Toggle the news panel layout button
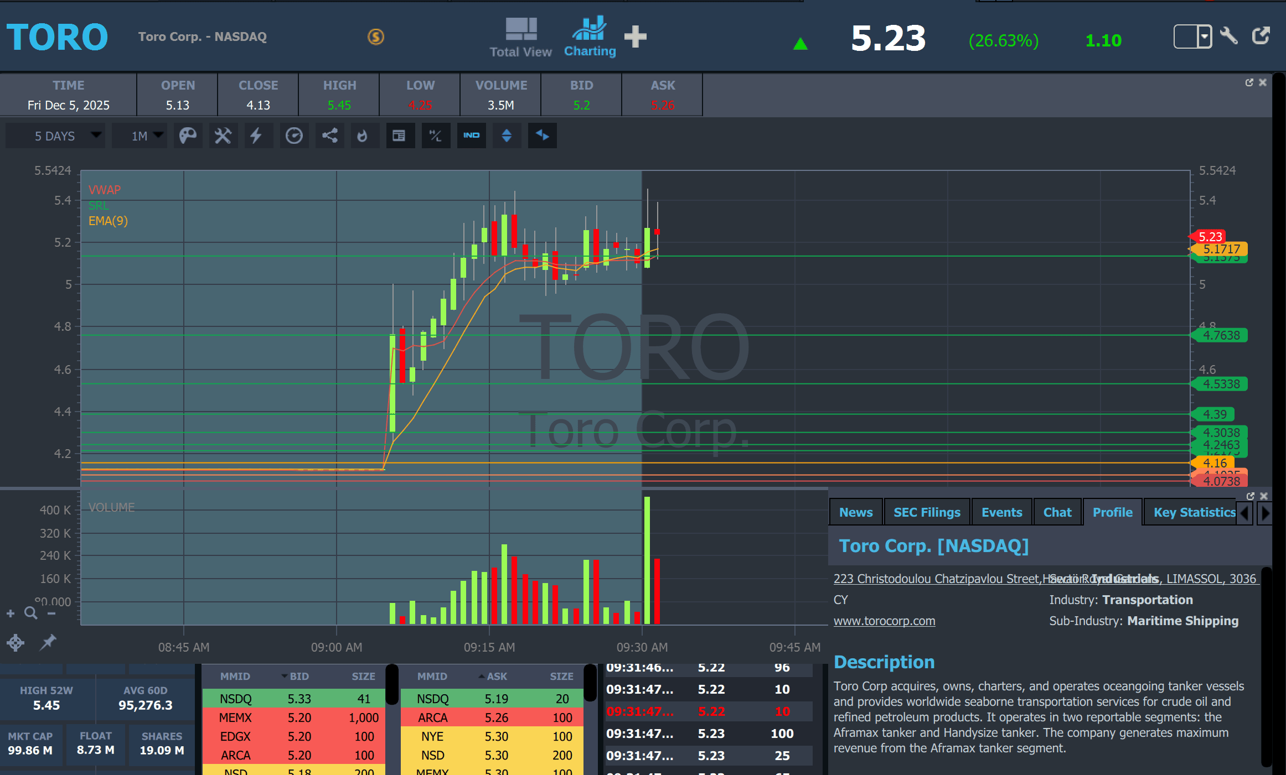 [x=399, y=136]
